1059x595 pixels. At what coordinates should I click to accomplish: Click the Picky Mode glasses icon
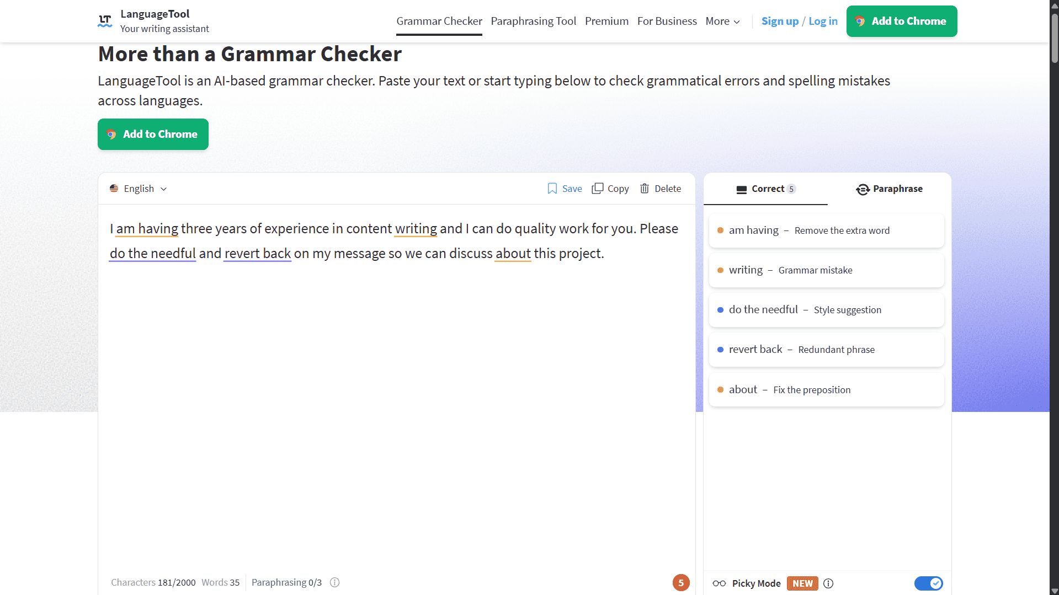tap(719, 583)
